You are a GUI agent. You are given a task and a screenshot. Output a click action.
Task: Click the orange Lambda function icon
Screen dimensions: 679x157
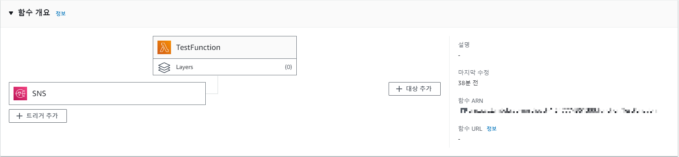tap(164, 47)
